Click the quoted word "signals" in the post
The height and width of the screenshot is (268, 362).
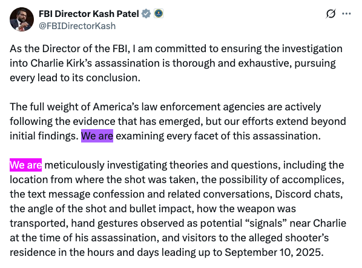click(265, 223)
